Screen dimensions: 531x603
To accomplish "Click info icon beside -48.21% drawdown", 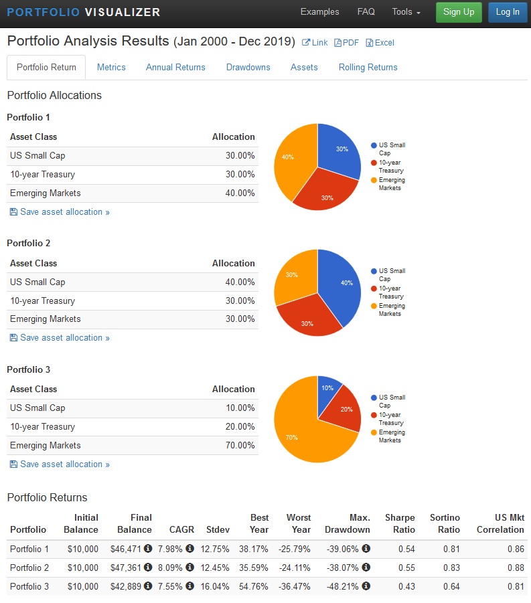I will point(366,586).
